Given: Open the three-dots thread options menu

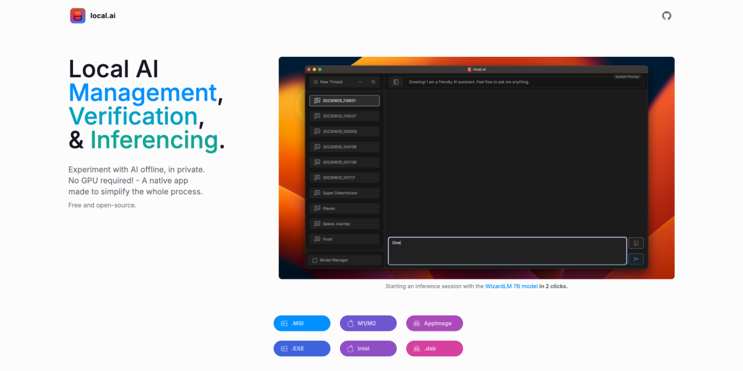Looking at the screenshot, I should (360, 82).
